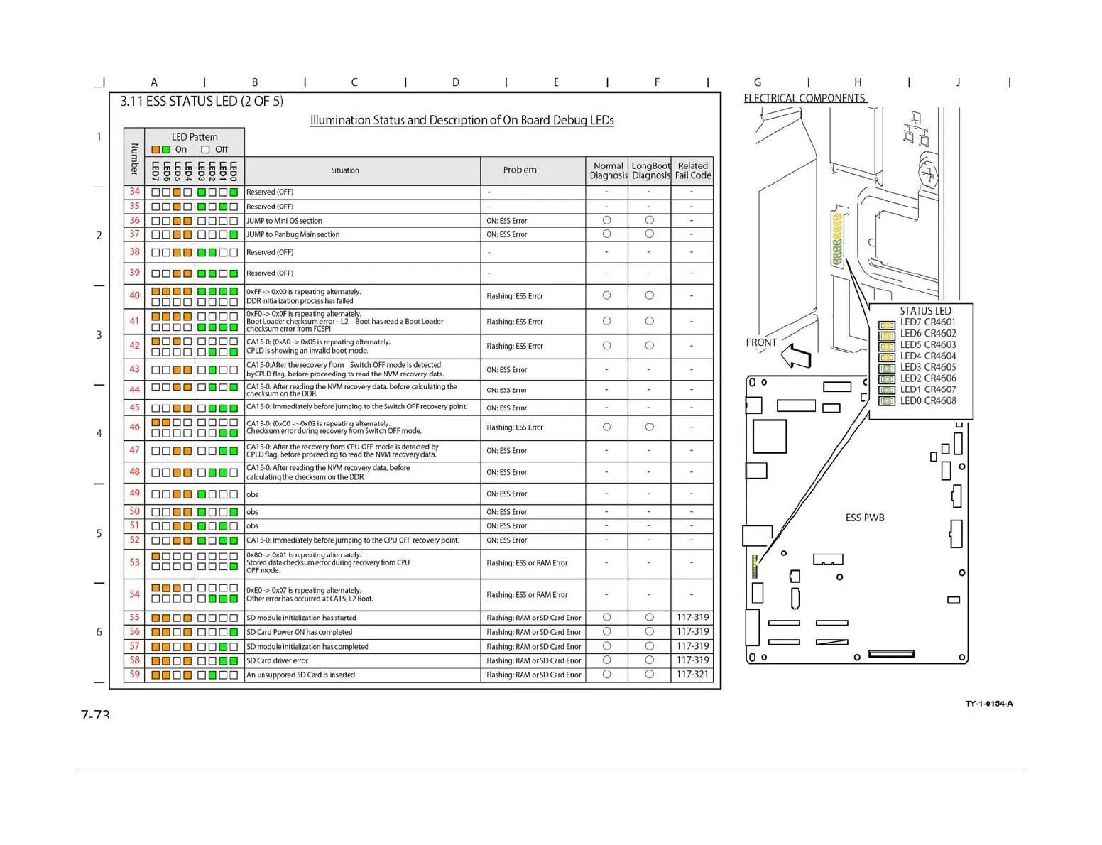Click the orange On swatch in LED Pattern legend

pos(156,150)
